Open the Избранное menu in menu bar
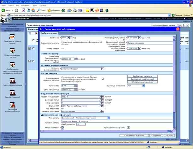193x149 pixels. [25, 6]
